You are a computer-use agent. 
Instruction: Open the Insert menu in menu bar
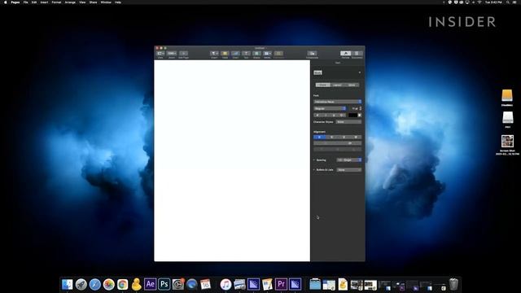pos(44,2)
